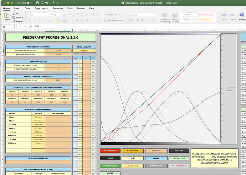Toggle the AutoSave switch
246x175 pixels.
30,3
